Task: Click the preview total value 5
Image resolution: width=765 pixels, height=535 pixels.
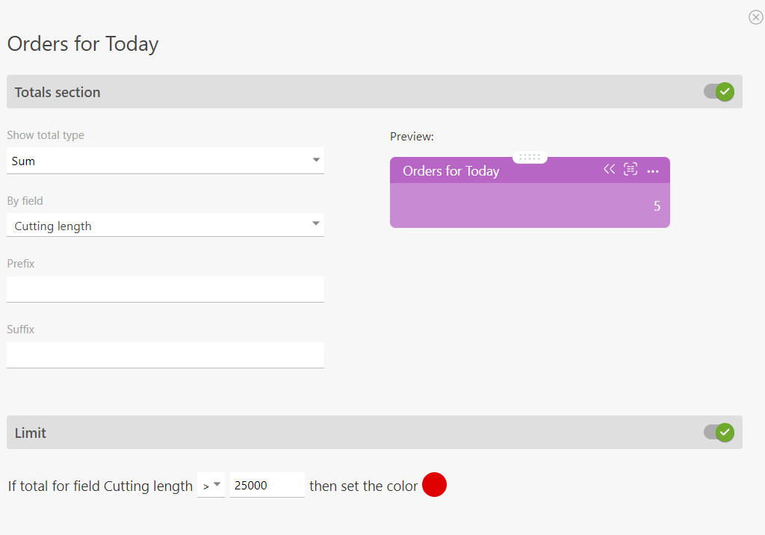Action: [x=657, y=206]
